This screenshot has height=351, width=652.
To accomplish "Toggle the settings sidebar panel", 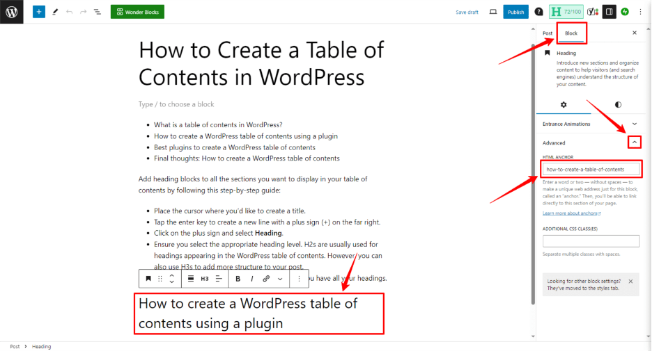I will pyautogui.click(x=610, y=12).
